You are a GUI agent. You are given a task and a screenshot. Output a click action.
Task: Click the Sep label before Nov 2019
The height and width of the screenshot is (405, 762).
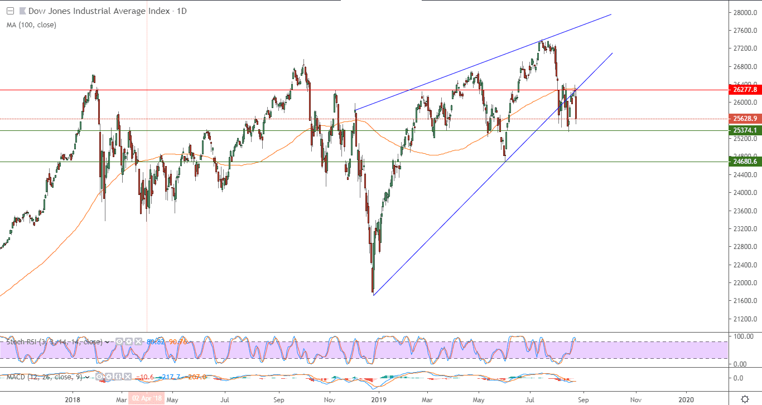(x=583, y=399)
